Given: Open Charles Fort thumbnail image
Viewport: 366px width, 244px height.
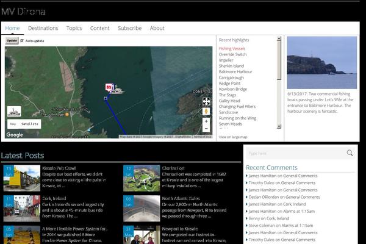Looking at the screenshot, I should click(x=142, y=178).
